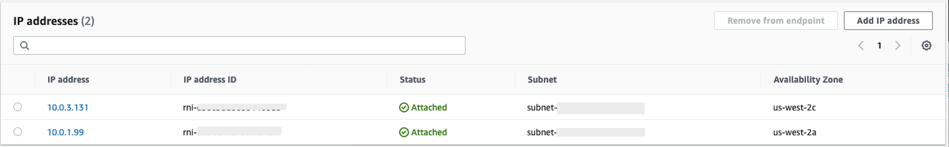The image size is (949, 147).
Task: Open the 10.0.3.131 IP address link
Action: (68, 107)
